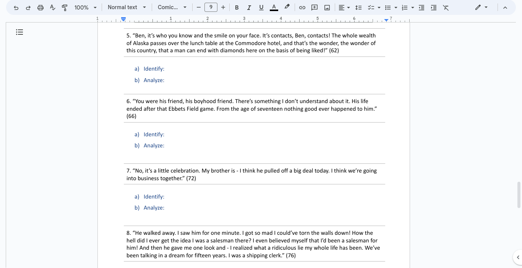Click the font size field showing 9
Viewport: 522px width, 268px height.
click(211, 7)
